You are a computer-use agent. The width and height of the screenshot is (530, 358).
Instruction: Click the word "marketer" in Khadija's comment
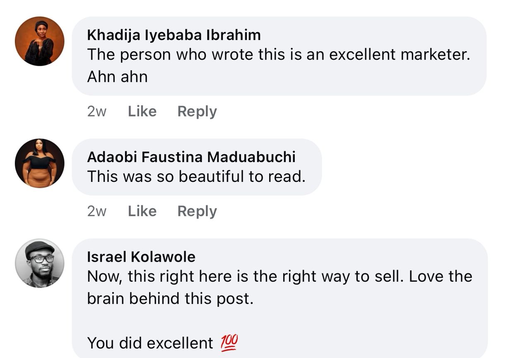click(x=438, y=55)
